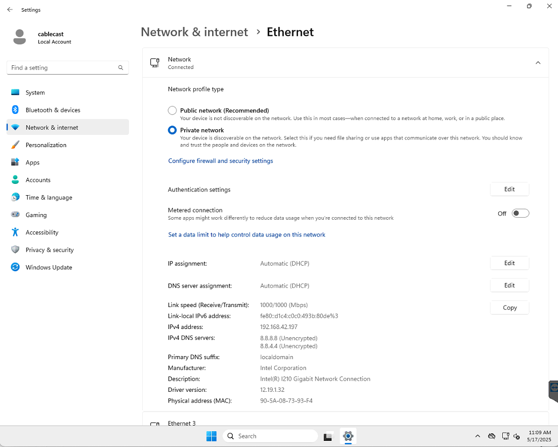Select the Gaming controller icon

(15, 215)
